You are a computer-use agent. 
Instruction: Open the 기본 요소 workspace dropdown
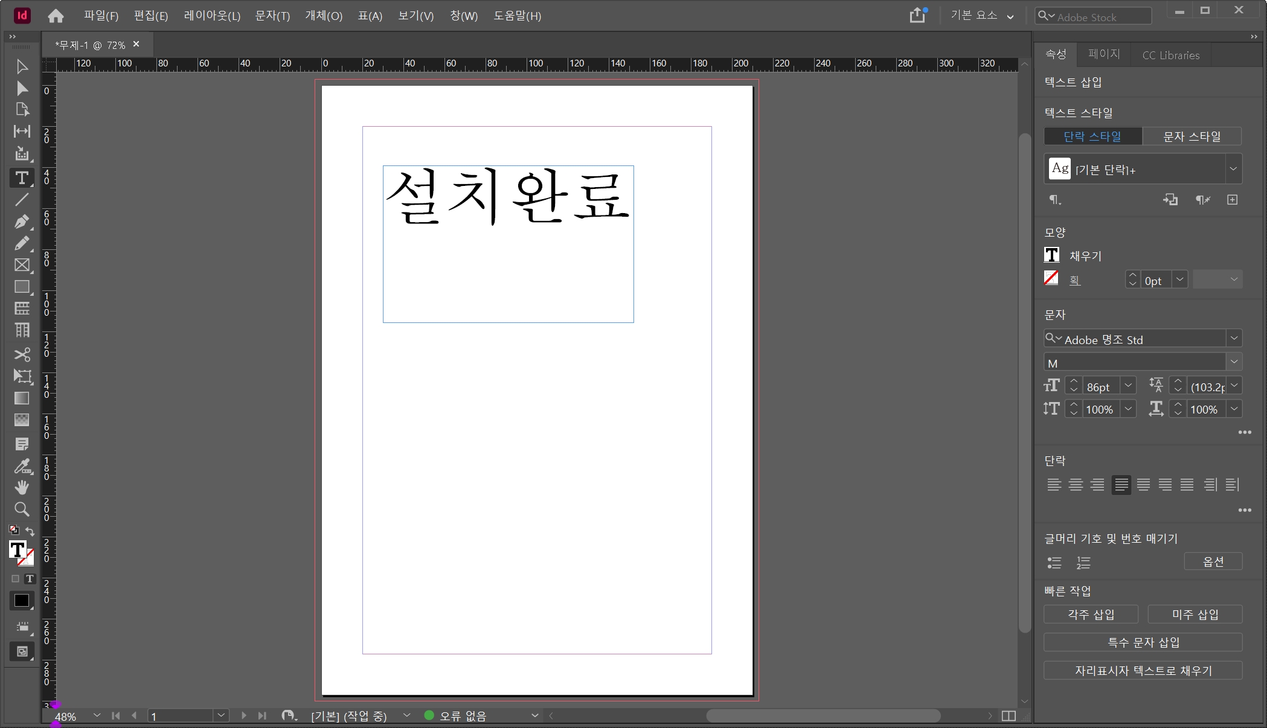[x=981, y=16]
